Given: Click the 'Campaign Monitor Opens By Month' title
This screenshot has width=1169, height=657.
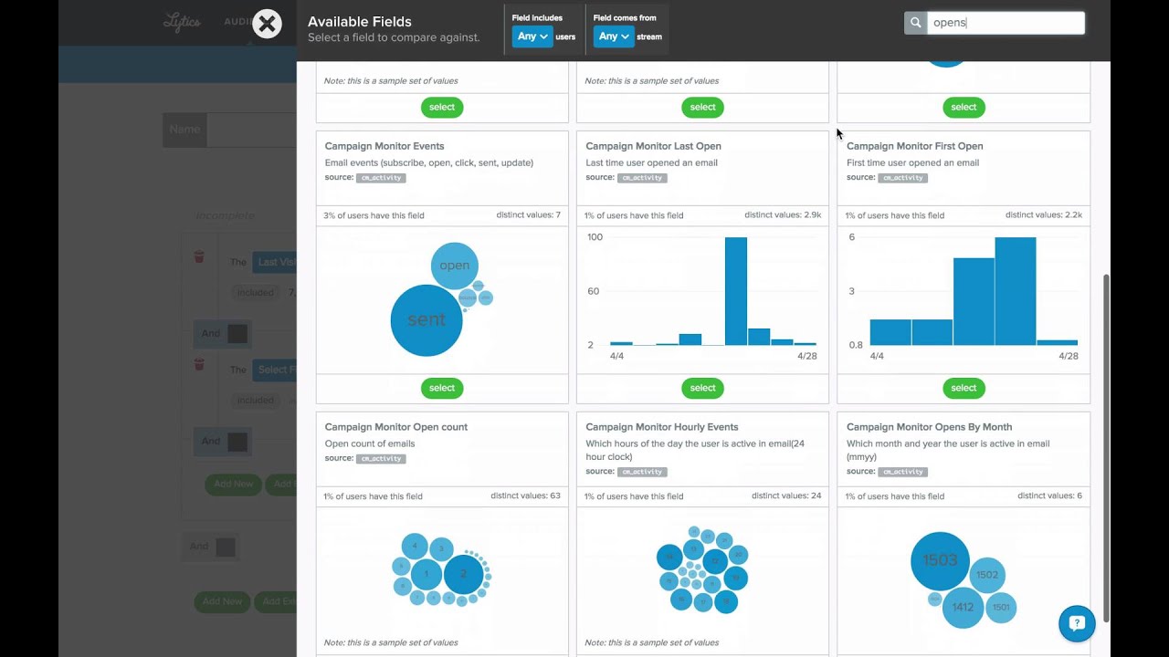Looking at the screenshot, I should coord(929,427).
